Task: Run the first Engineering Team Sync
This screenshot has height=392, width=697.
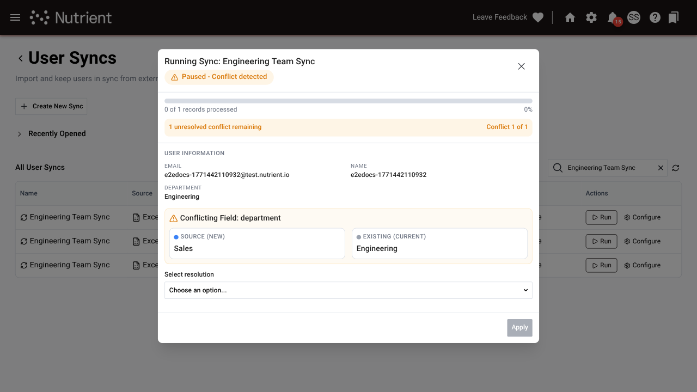Action: click(601, 217)
